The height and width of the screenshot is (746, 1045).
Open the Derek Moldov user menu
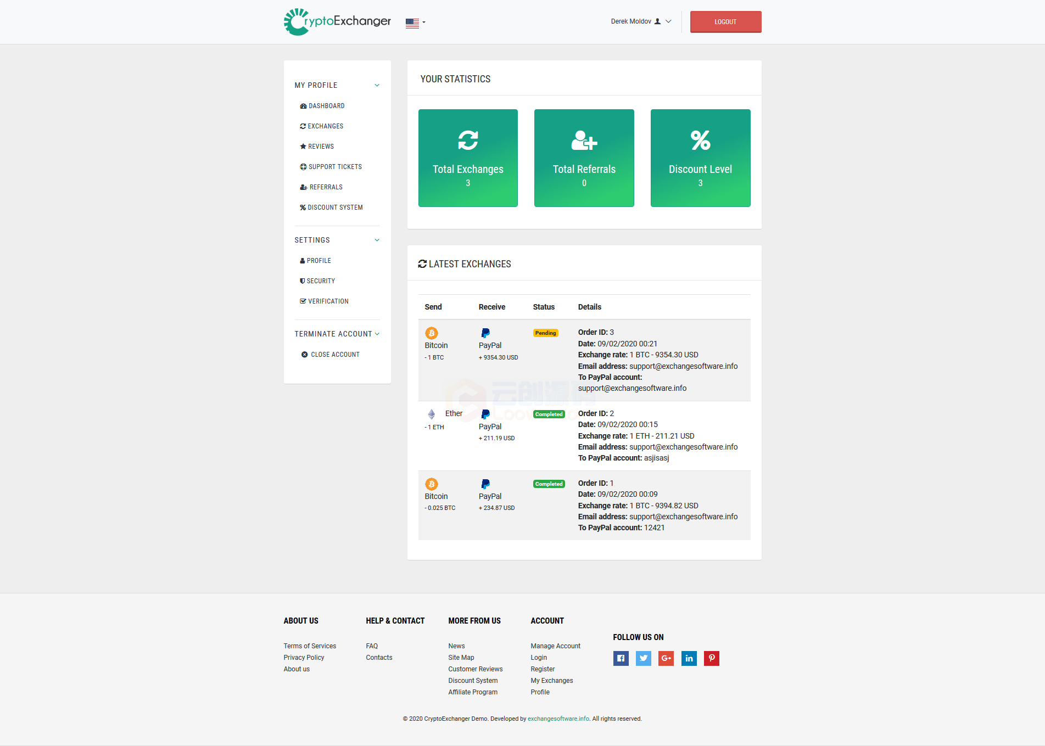pyautogui.click(x=641, y=21)
